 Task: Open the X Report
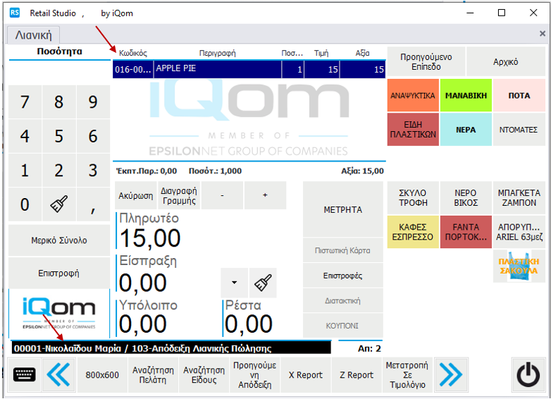(x=306, y=375)
